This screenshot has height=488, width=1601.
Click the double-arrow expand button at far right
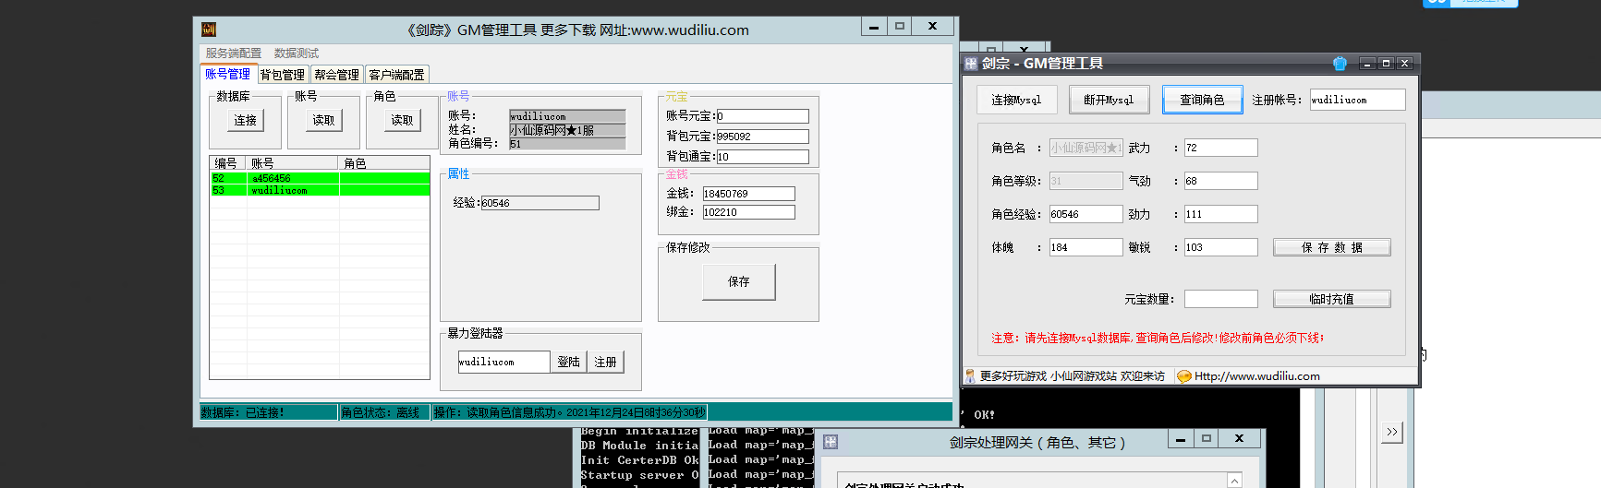[1392, 432]
